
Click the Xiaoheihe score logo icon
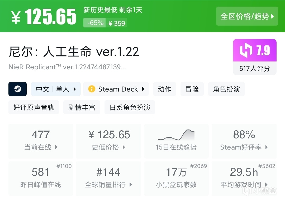point(246,51)
